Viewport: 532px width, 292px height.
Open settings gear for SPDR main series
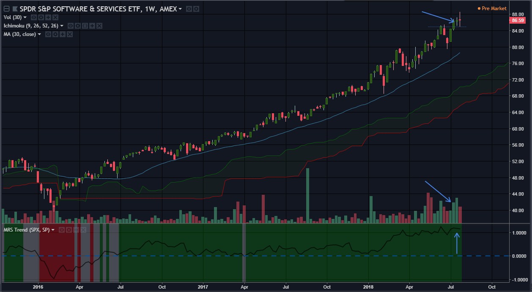[196, 9]
